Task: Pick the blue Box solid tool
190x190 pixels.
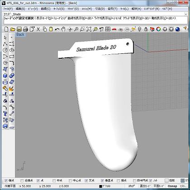Action: point(5,76)
